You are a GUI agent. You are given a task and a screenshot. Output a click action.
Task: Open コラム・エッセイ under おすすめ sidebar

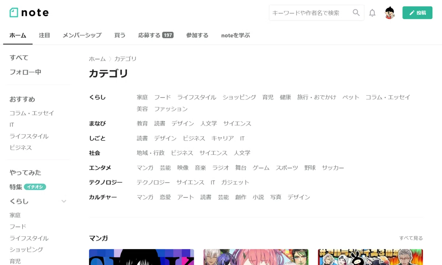coord(32,113)
